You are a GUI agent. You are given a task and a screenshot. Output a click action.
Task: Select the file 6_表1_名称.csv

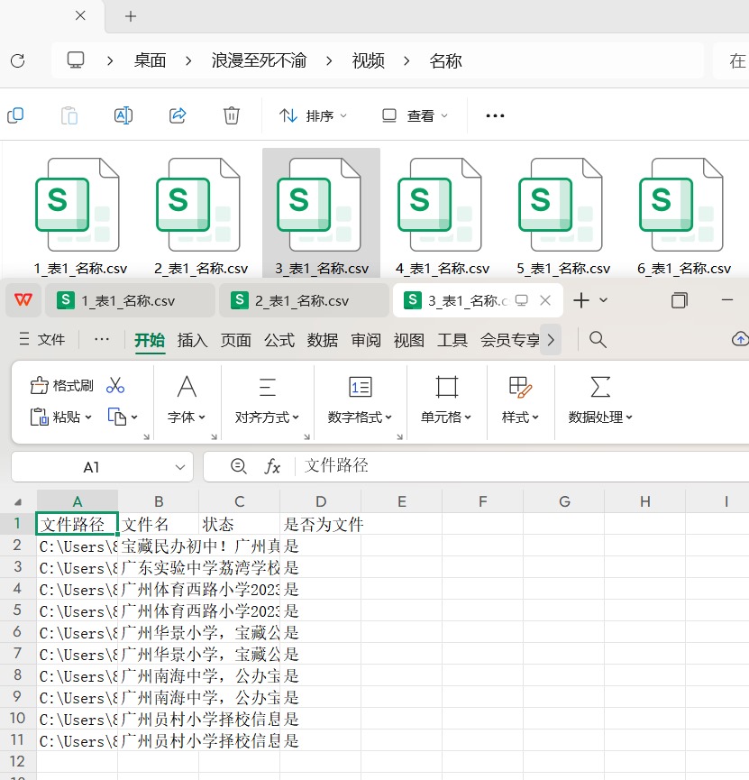684,216
